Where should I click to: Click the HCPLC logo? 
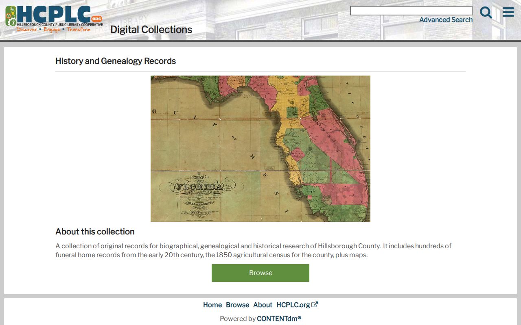coord(54,19)
